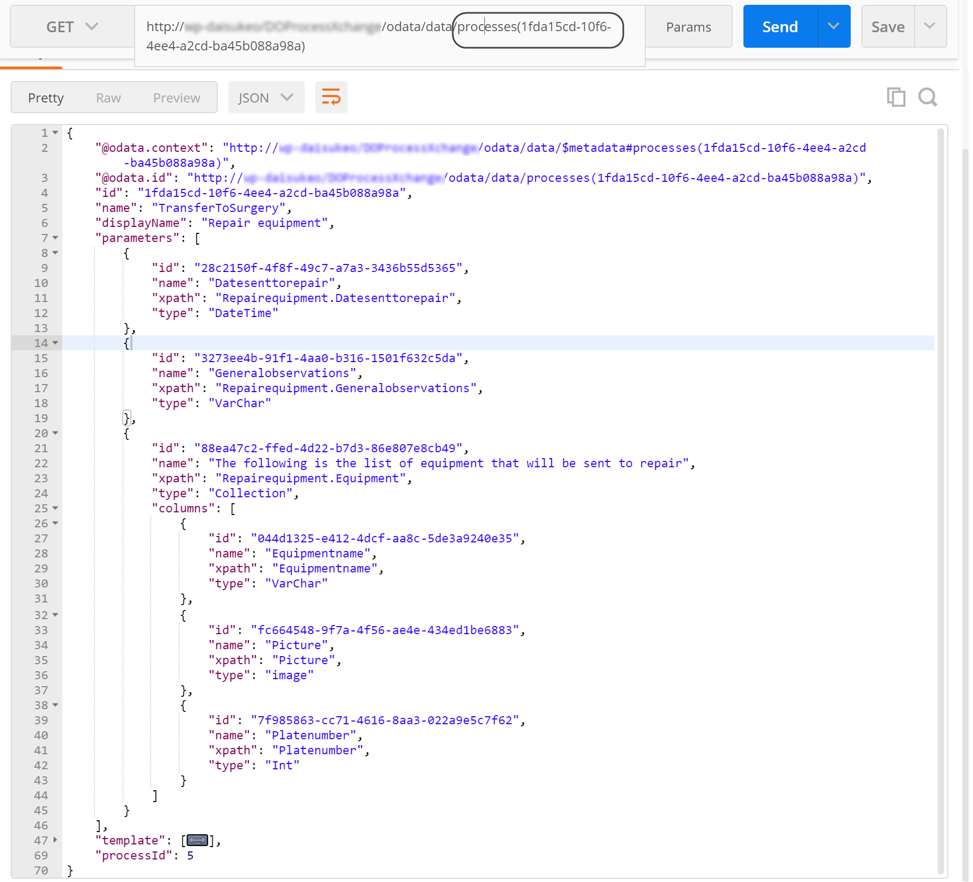Toggle the line wrap icon
973x882 pixels.
point(331,97)
